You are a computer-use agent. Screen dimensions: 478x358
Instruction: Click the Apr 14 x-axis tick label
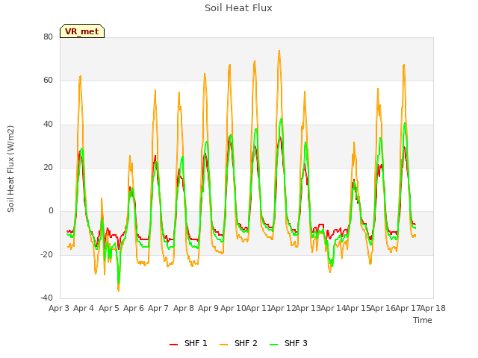pos(333,308)
